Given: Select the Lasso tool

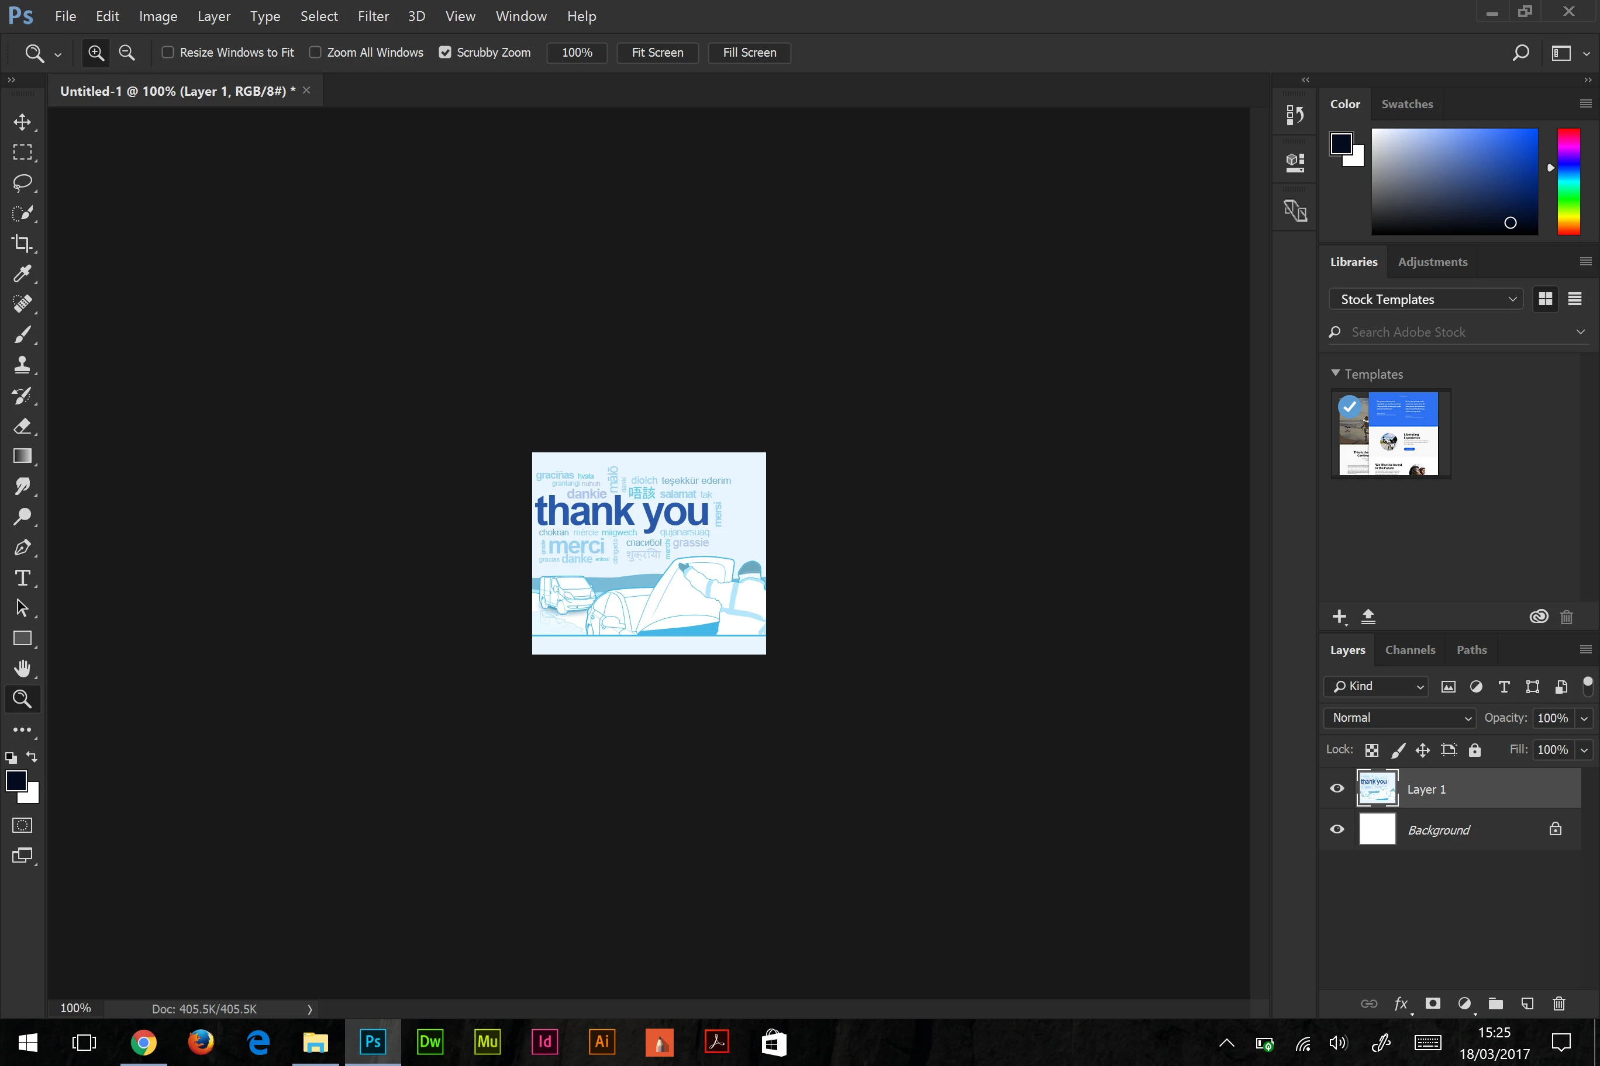Looking at the screenshot, I should pyautogui.click(x=22, y=182).
